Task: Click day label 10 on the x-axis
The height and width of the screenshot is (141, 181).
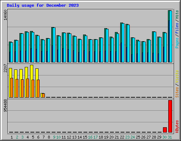Action: 58,137
